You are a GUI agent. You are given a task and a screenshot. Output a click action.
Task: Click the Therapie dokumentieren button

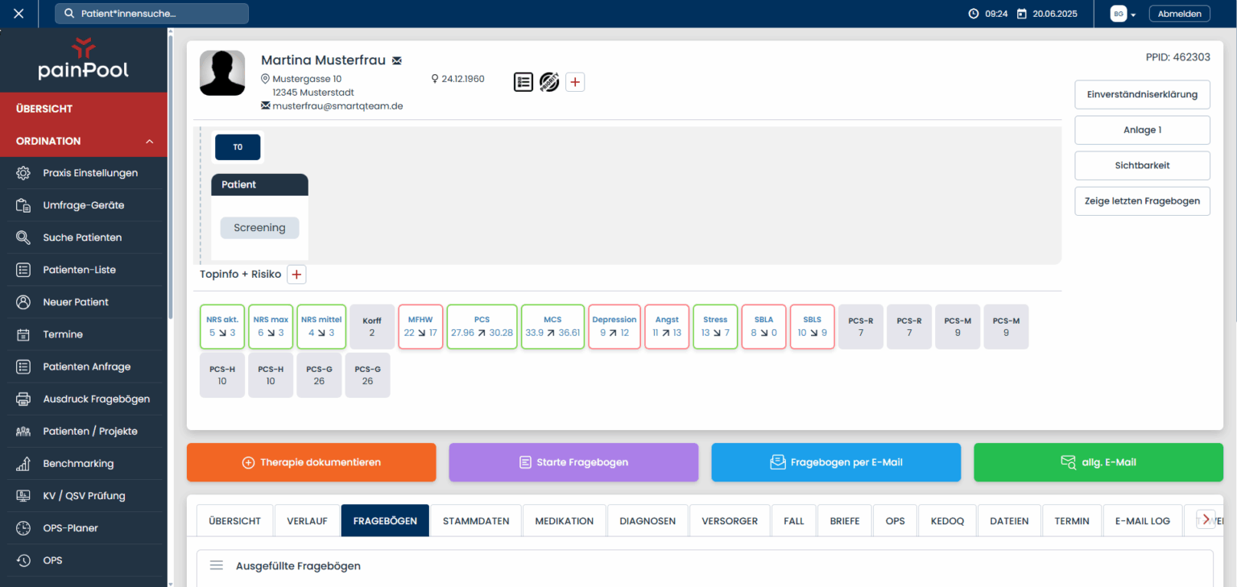point(311,462)
